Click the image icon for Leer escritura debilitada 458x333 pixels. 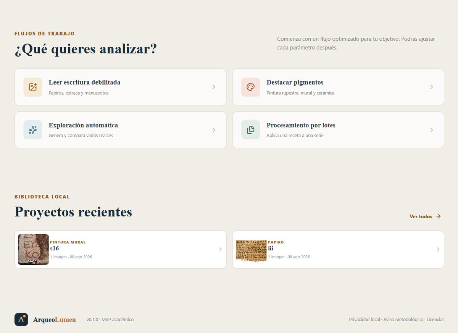coord(33,87)
